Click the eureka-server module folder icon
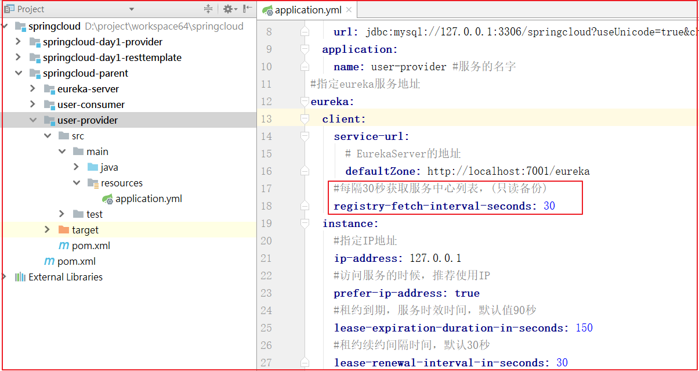The height and width of the screenshot is (371, 699). [x=49, y=89]
